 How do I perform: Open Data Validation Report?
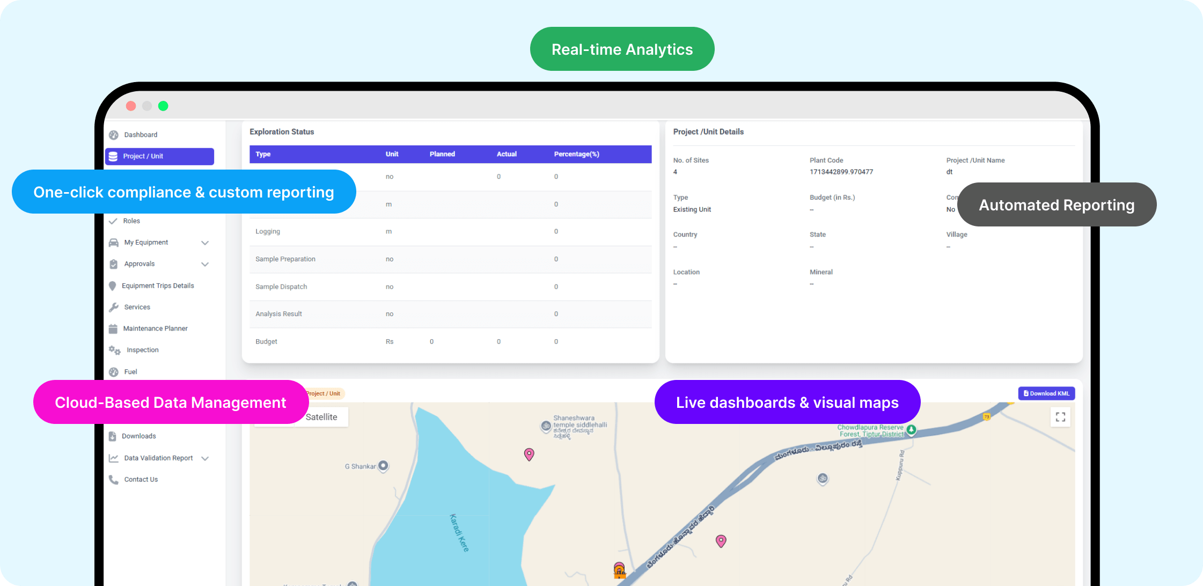[158, 458]
